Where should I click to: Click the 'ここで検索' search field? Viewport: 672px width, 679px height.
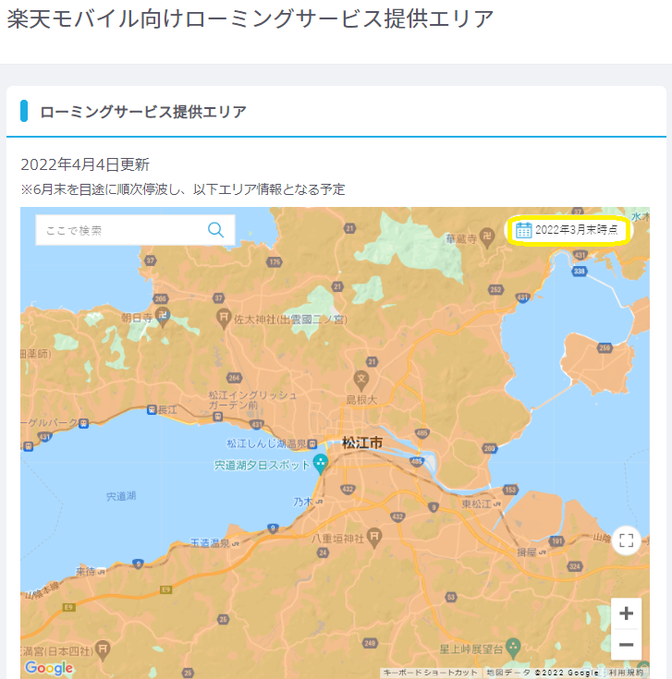pyautogui.click(x=135, y=230)
